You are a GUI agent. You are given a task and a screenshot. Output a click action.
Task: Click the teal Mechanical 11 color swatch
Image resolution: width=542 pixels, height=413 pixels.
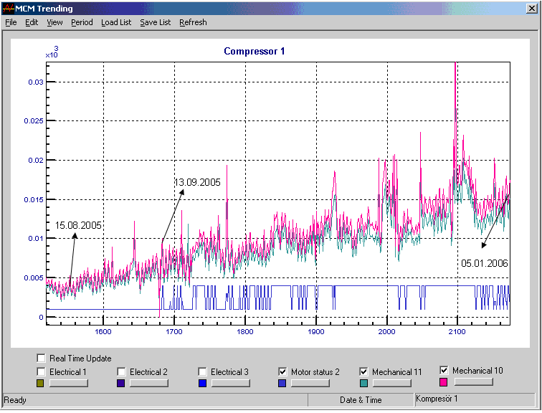pos(363,384)
